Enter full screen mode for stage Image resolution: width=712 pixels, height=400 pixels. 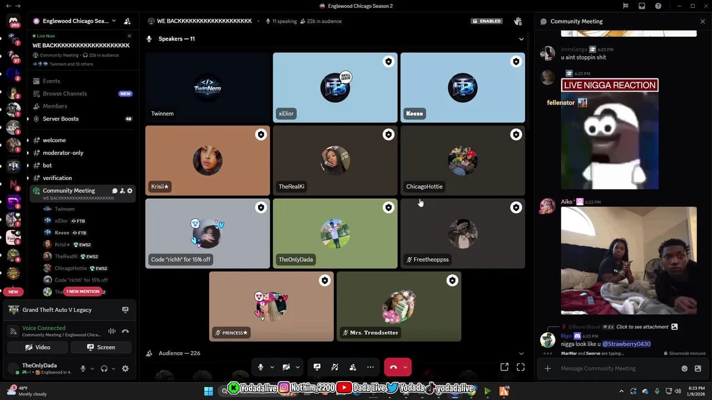point(521,367)
